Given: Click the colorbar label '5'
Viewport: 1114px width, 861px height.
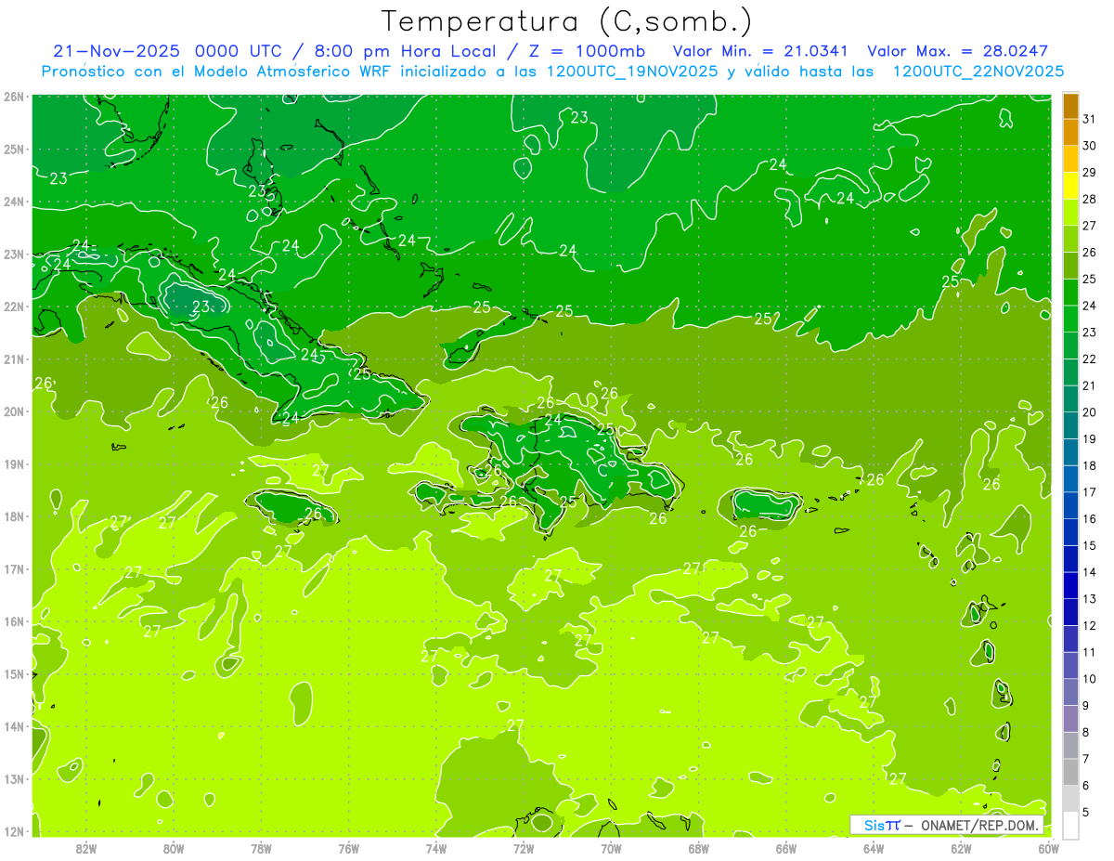Looking at the screenshot, I should (1086, 813).
